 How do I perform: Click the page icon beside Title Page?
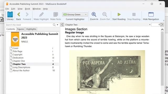[x=11, y=51]
